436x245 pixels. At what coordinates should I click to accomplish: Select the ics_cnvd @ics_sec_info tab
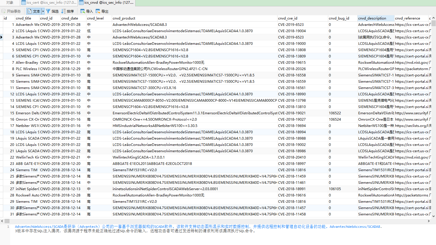(106, 3)
